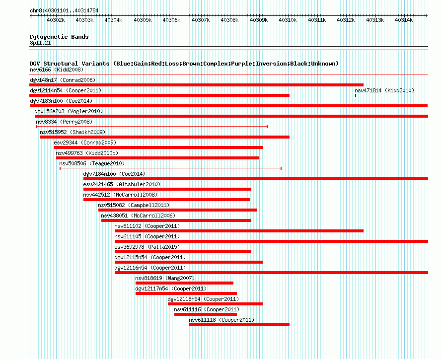Click the 8p11.21 cytogenetic band label
The height and width of the screenshot is (359, 442).
point(40,43)
